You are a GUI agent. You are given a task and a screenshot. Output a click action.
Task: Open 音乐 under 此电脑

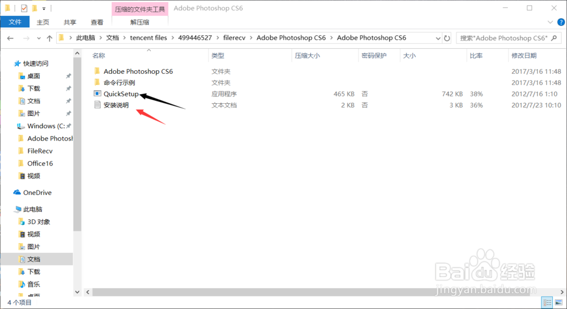click(33, 285)
